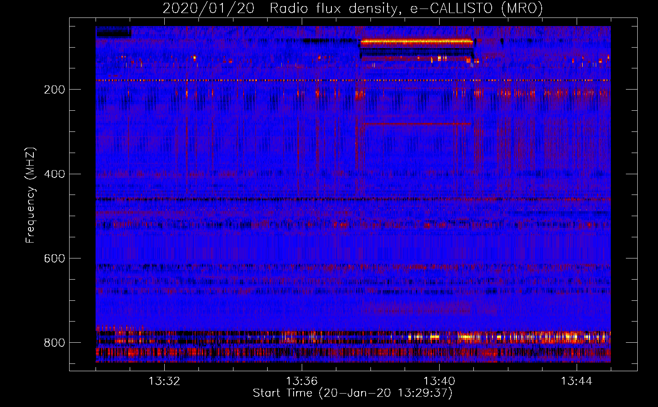Click the 13:32 time tick label
Screen dimensions: 658x407
click(164, 381)
